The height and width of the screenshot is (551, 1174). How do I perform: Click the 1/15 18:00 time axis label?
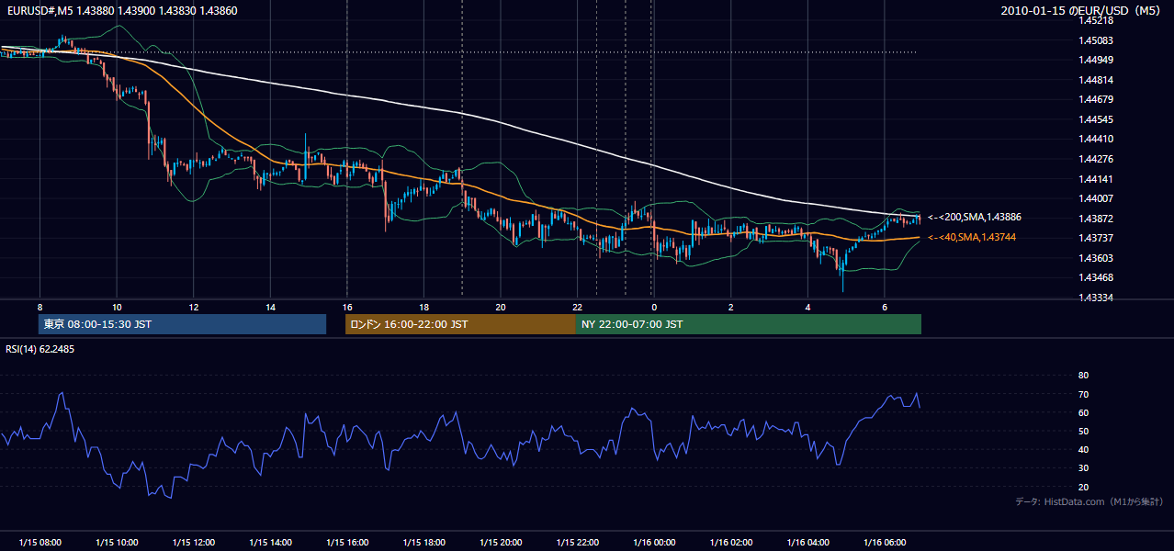click(x=423, y=543)
